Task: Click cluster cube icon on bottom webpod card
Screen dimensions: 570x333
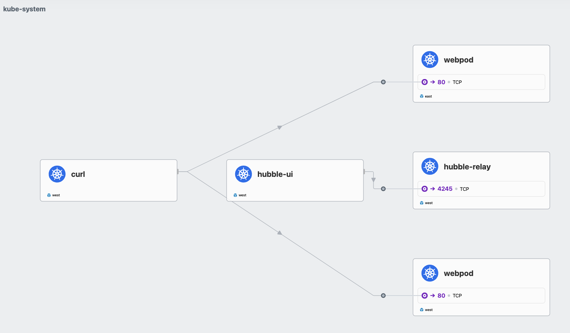Action: point(422,310)
